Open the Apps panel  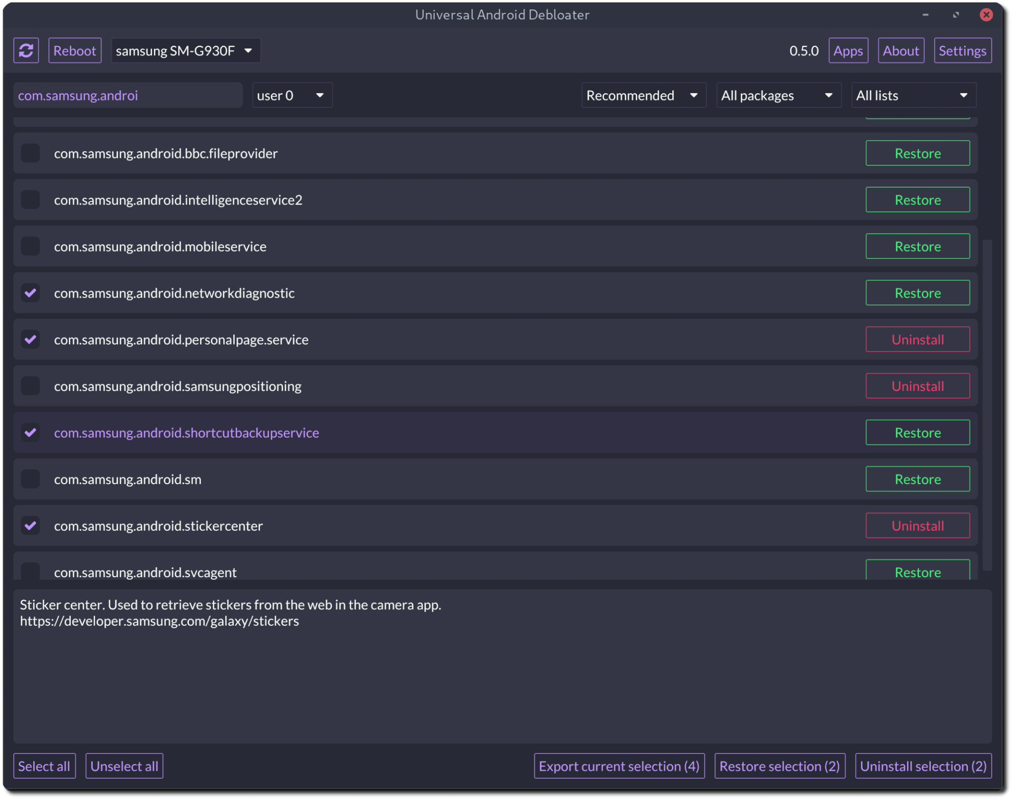(848, 50)
